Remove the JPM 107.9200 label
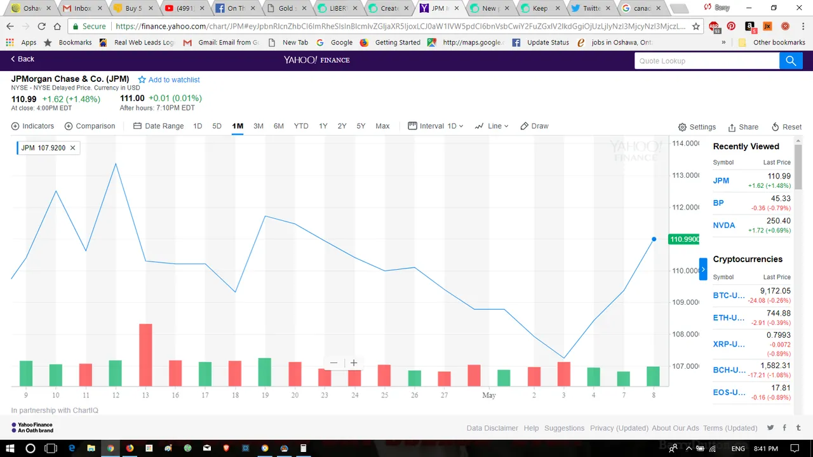This screenshot has height=457, width=813. tap(72, 148)
